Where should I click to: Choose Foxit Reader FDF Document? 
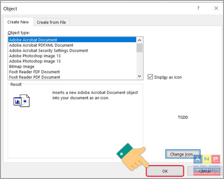pos(72,72)
